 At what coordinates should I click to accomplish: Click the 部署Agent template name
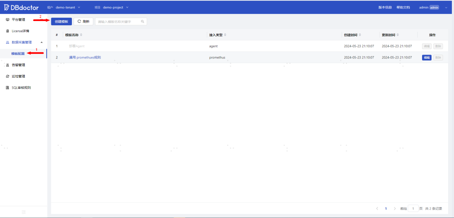[x=77, y=46]
